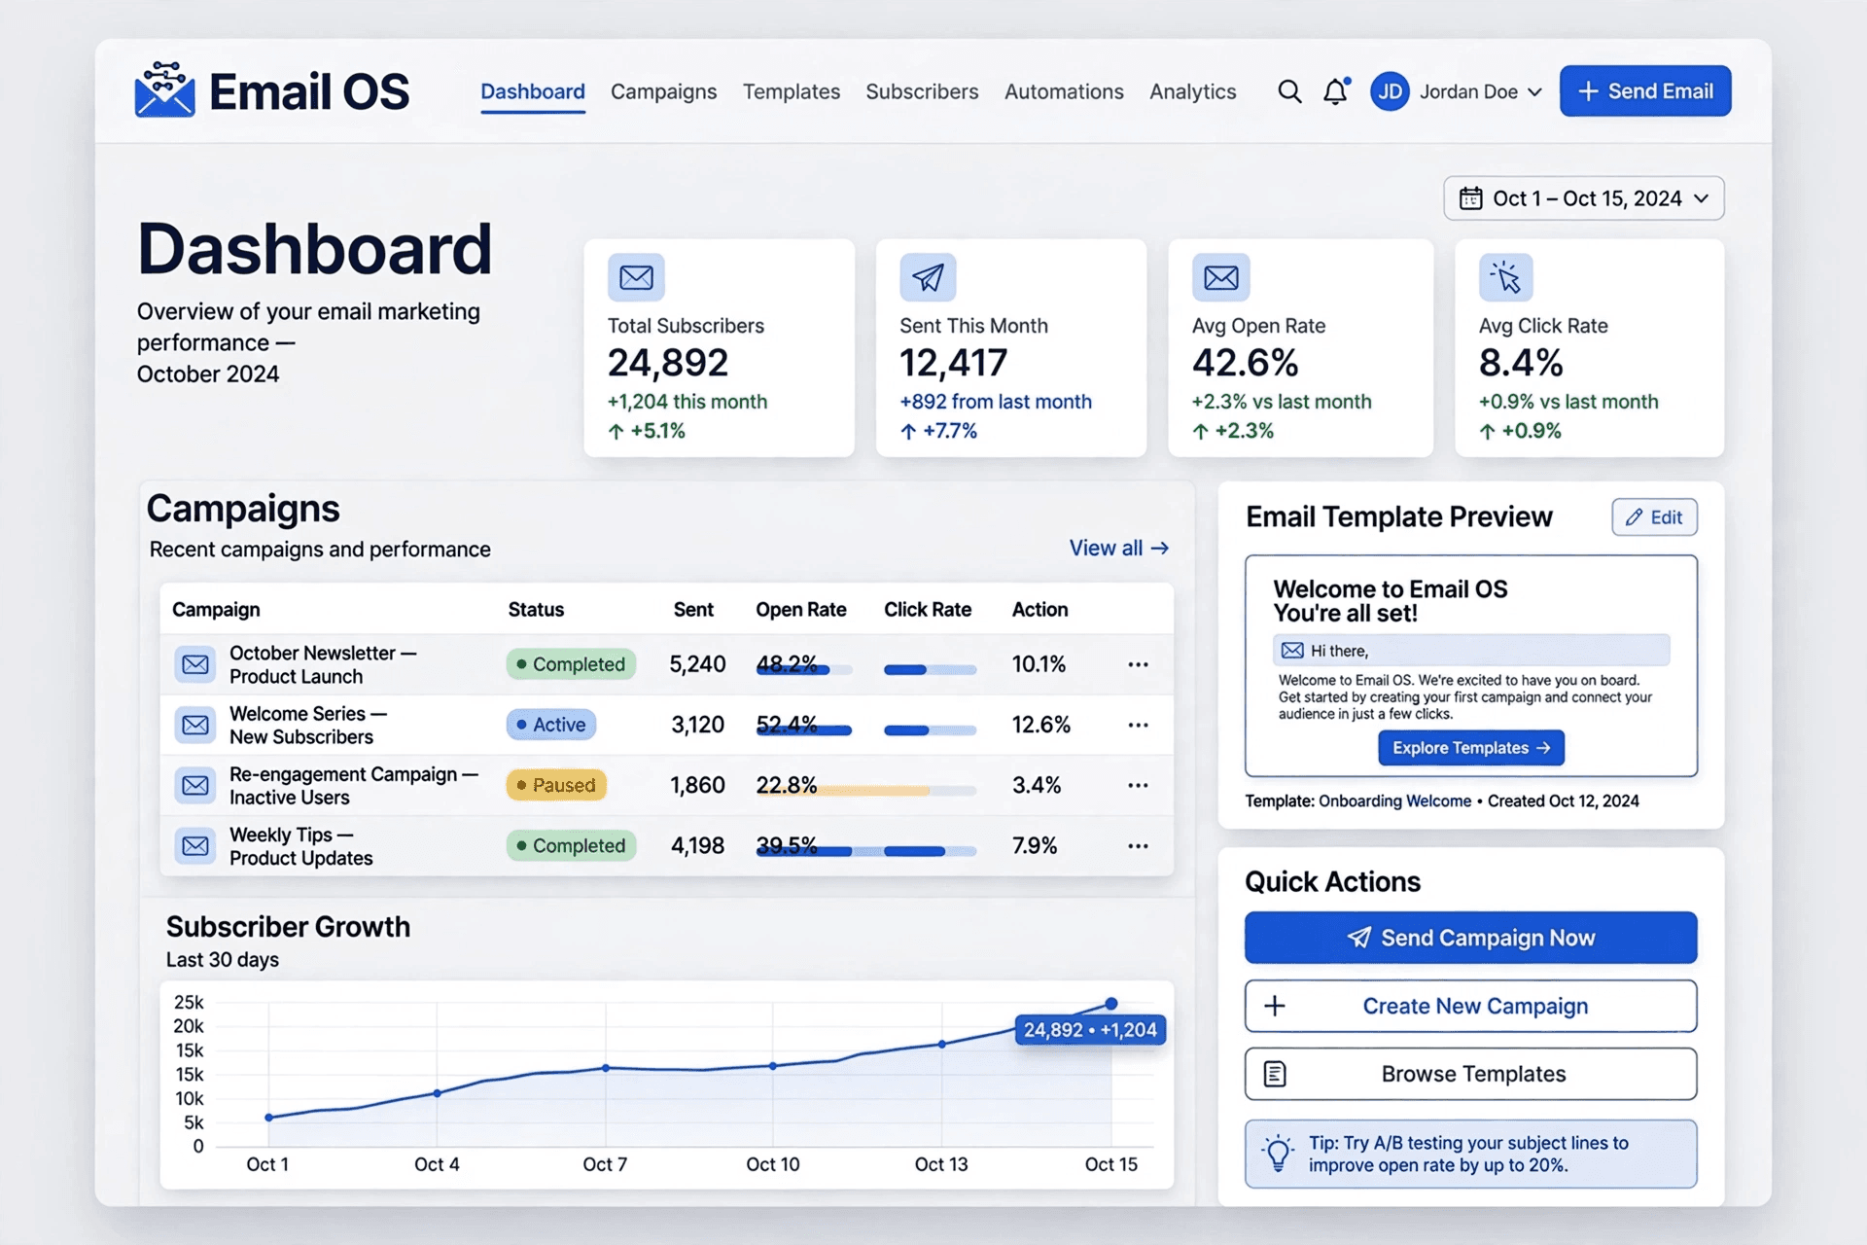Click the JD user avatar
This screenshot has height=1245, width=1867.
pos(1390,91)
